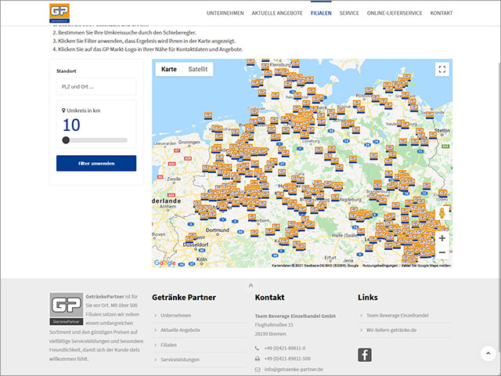Click the GP GetränkePartner header logo
This screenshot has width=501, height=376.
59,13
